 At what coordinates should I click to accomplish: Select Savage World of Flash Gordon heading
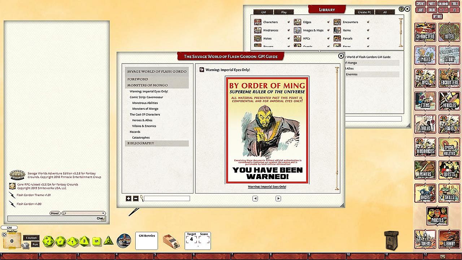(157, 71)
